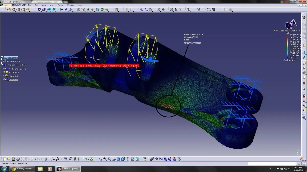Click the Open file folder icon

9,159
